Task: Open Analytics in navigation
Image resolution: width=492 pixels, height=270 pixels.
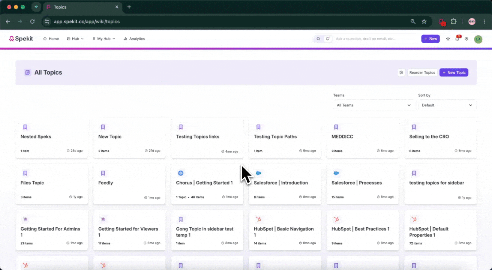Action: [x=134, y=39]
